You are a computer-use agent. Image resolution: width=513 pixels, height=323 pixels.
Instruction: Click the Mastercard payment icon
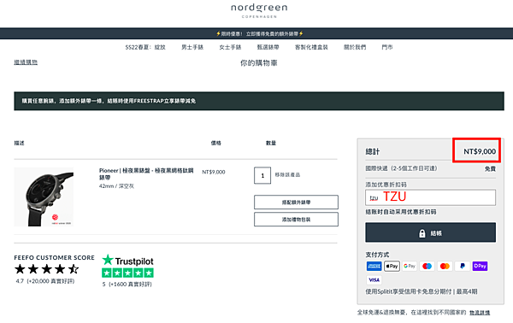point(445,266)
